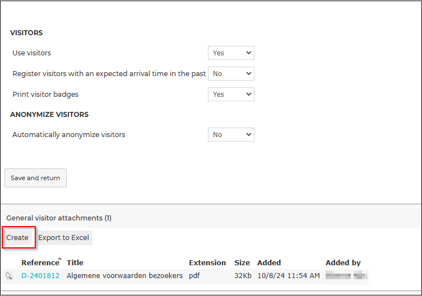This screenshot has width=422, height=296.
Task: Sort by the Title column header
Action: pos(75,262)
